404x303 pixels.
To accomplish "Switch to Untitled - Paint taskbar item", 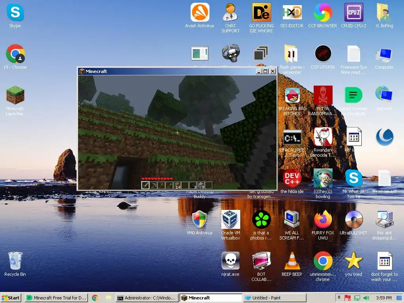I will point(275,298).
